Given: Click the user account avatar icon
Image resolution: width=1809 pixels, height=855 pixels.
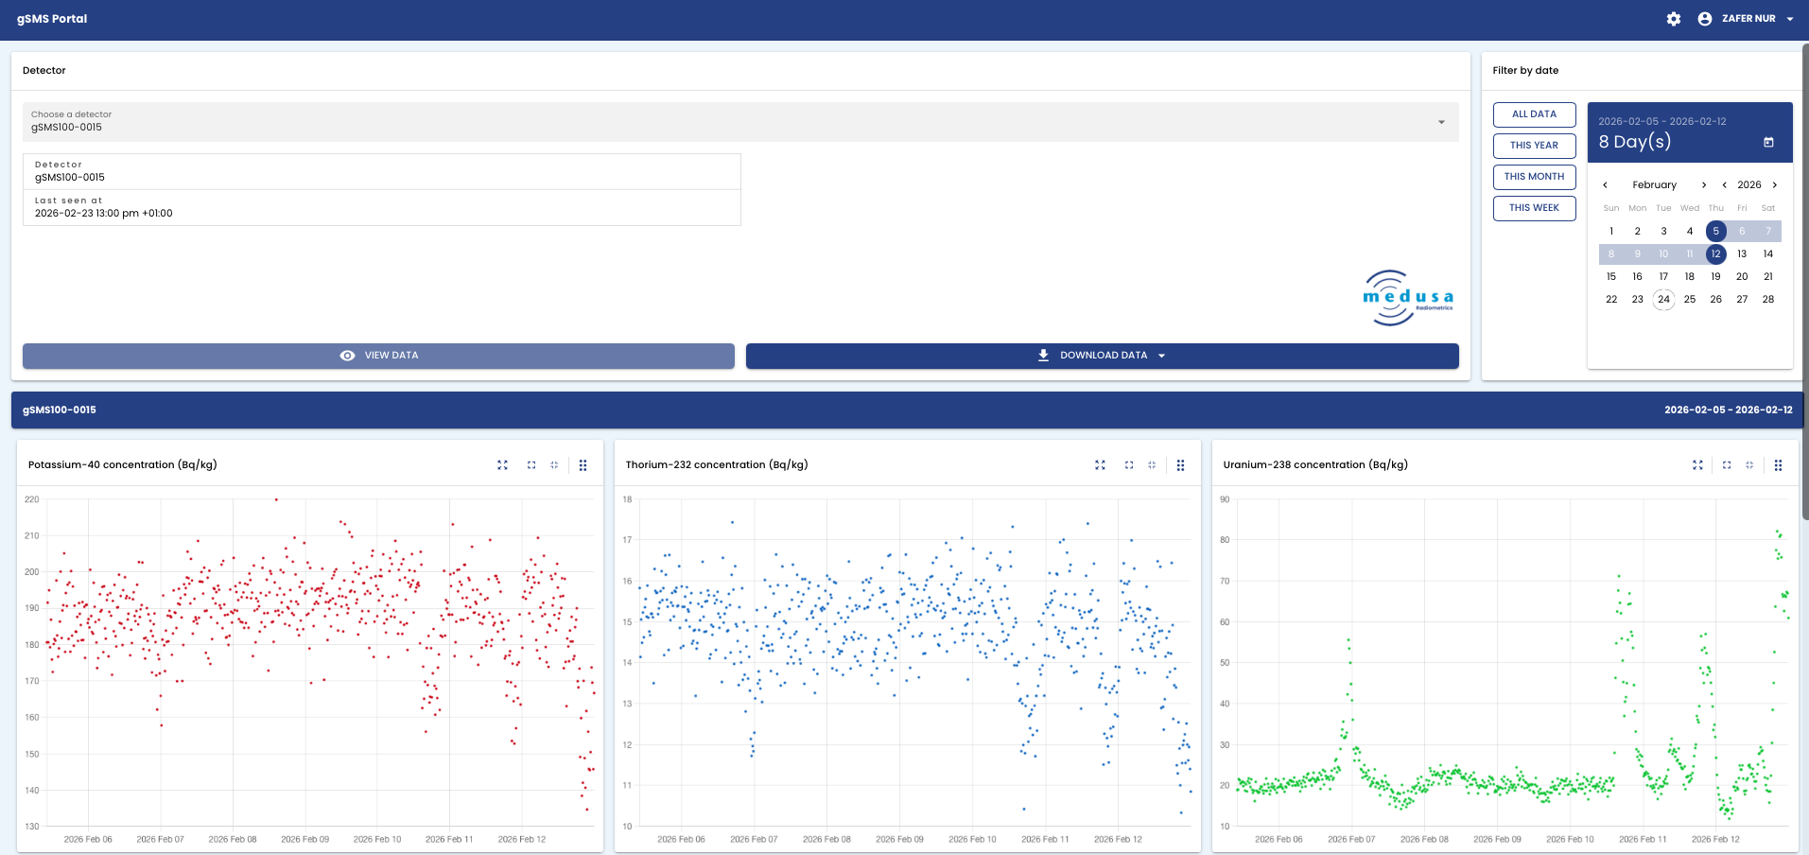Looking at the screenshot, I should click(1704, 19).
